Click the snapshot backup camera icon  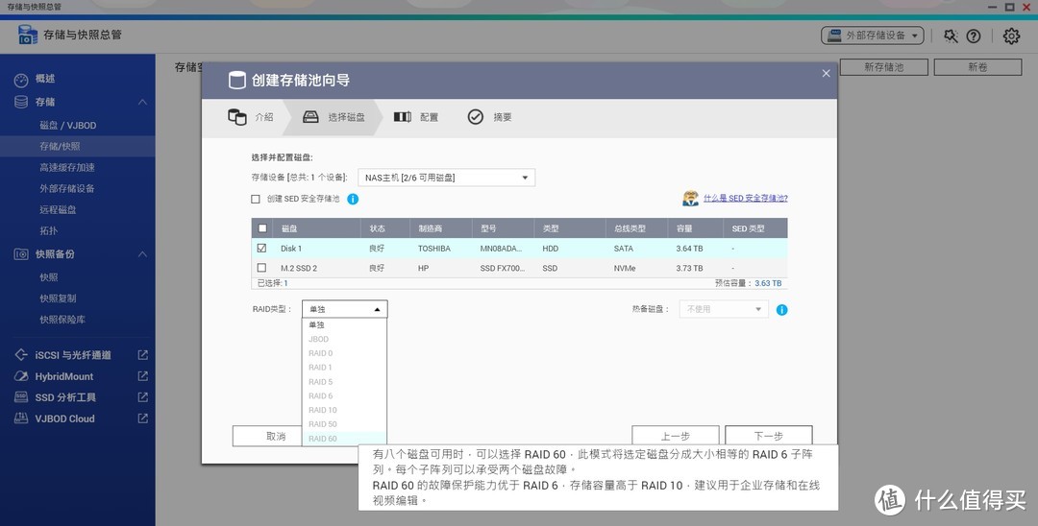click(x=21, y=253)
